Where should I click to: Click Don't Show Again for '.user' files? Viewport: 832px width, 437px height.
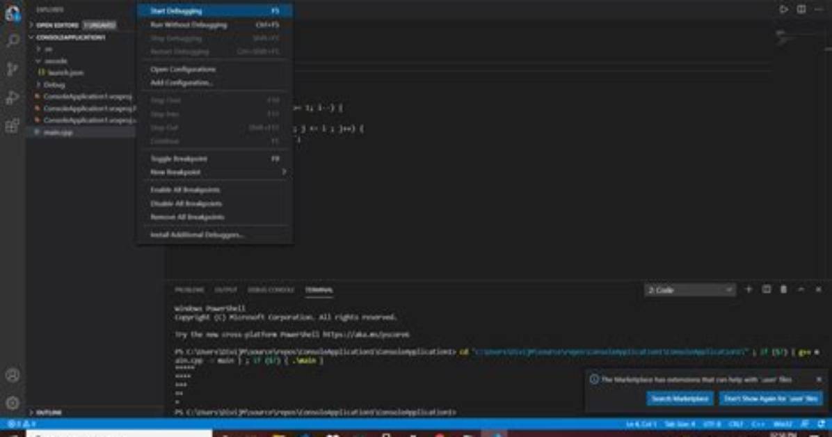click(771, 398)
